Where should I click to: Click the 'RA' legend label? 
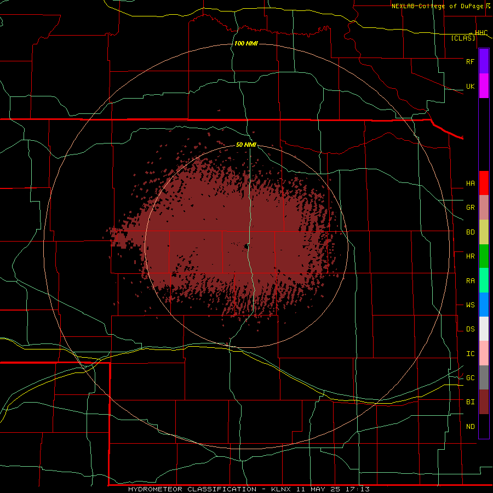470,281
